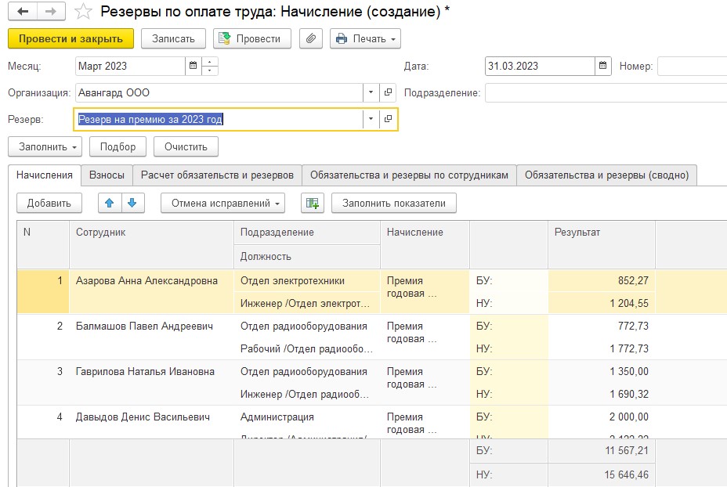Image resolution: width=727 pixels, height=487 pixels.
Task: Click the result cell 772,73 for Балмашов
Action: pyautogui.click(x=602, y=326)
